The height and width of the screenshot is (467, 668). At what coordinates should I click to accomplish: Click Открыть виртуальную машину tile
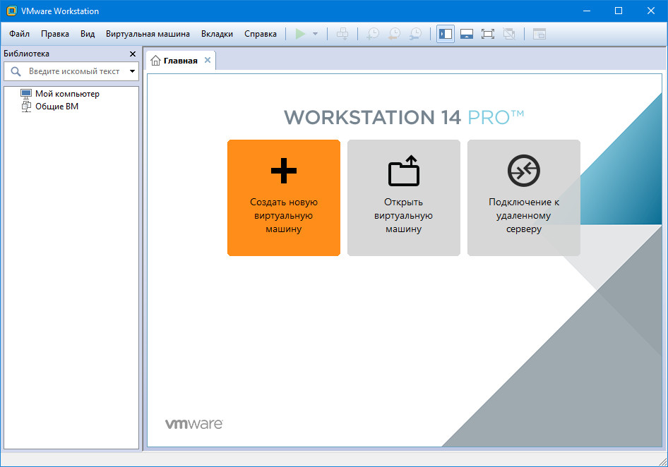(x=403, y=198)
